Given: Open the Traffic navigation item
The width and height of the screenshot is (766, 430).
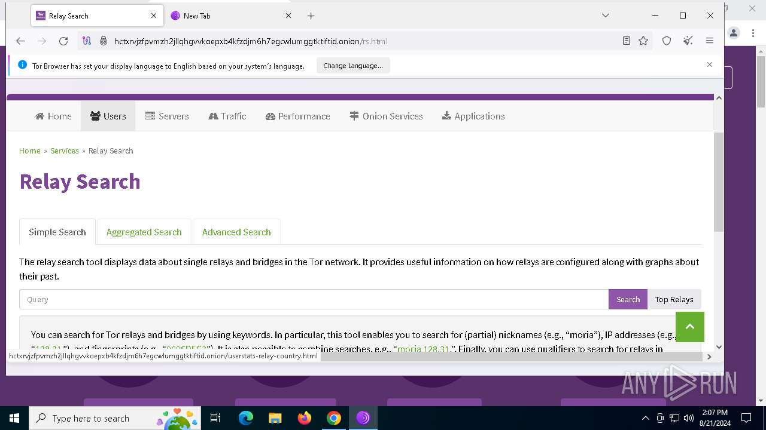Looking at the screenshot, I should tap(227, 116).
